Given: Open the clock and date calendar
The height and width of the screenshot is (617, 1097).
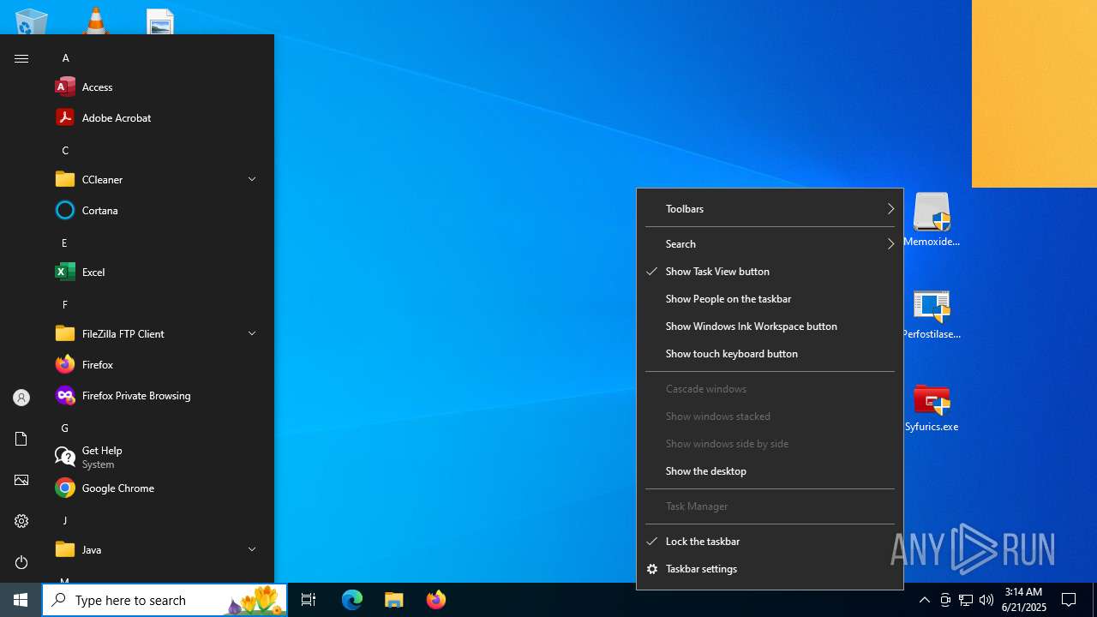Looking at the screenshot, I should pyautogui.click(x=1023, y=600).
